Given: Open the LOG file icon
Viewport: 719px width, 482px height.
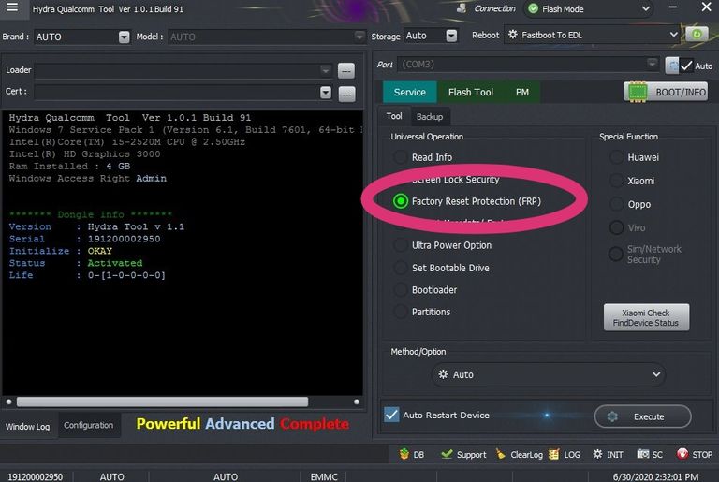Looking at the screenshot, I should [x=554, y=454].
